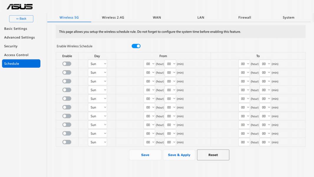Open the To hour dropdown in the fourth row

pos(244,90)
